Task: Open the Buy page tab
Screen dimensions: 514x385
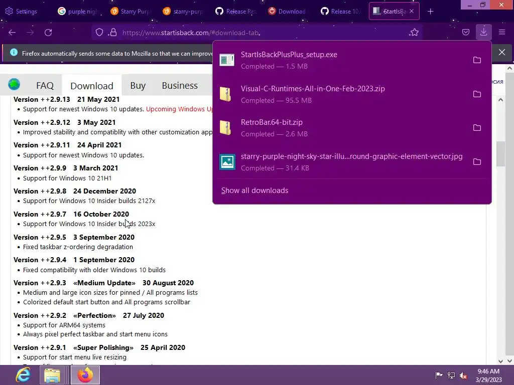Action: click(138, 85)
